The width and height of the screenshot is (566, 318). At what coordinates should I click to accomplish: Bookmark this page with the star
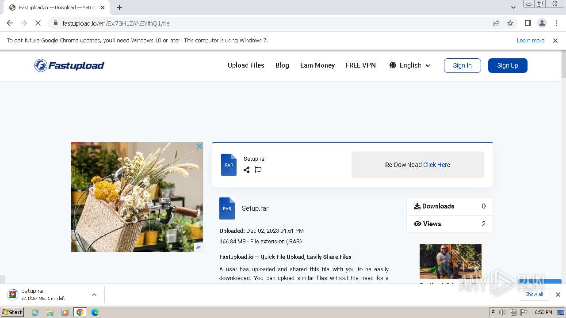510,23
